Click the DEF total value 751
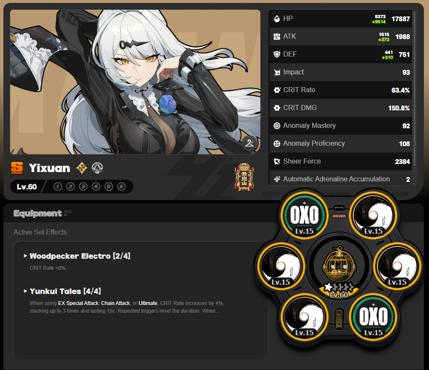This screenshot has width=429, height=370. (x=404, y=54)
